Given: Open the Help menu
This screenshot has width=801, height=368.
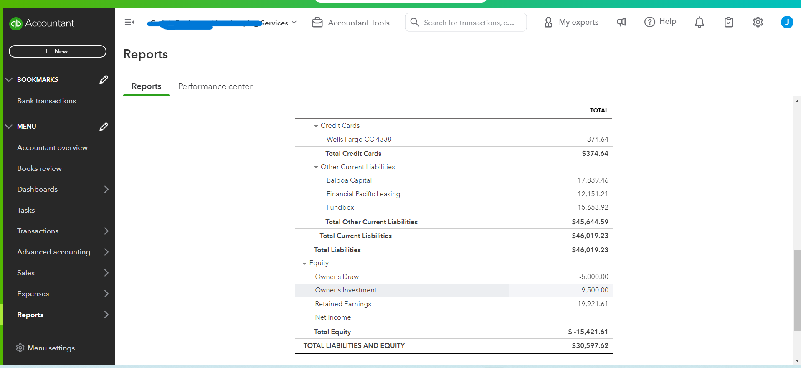Looking at the screenshot, I should (x=660, y=22).
